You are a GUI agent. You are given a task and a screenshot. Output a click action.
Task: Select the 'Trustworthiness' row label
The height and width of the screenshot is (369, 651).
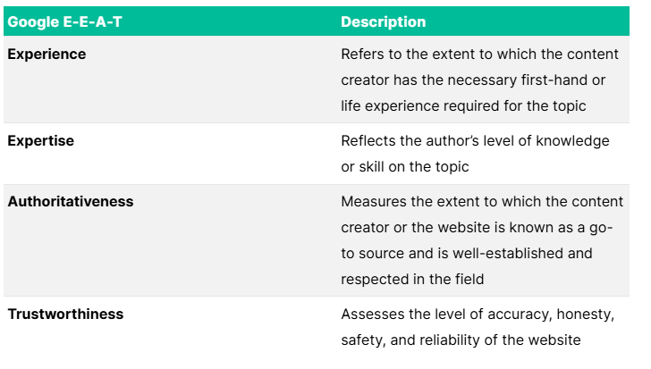click(65, 314)
